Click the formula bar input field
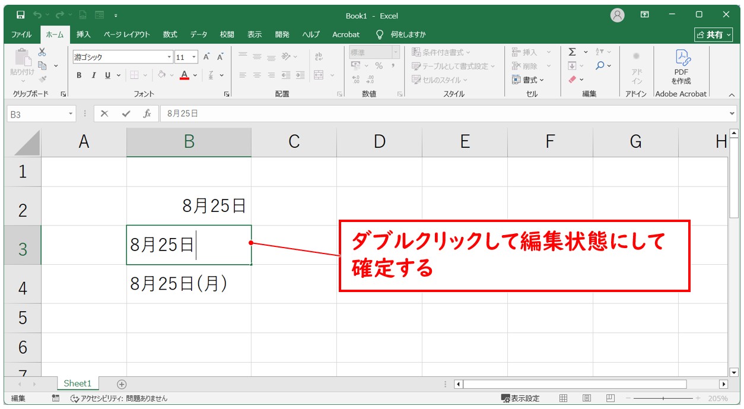 pos(443,113)
